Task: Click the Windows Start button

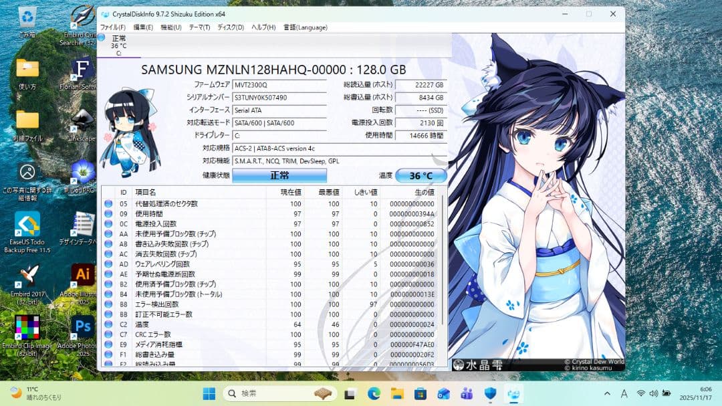Action: click(x=209, y=393)
